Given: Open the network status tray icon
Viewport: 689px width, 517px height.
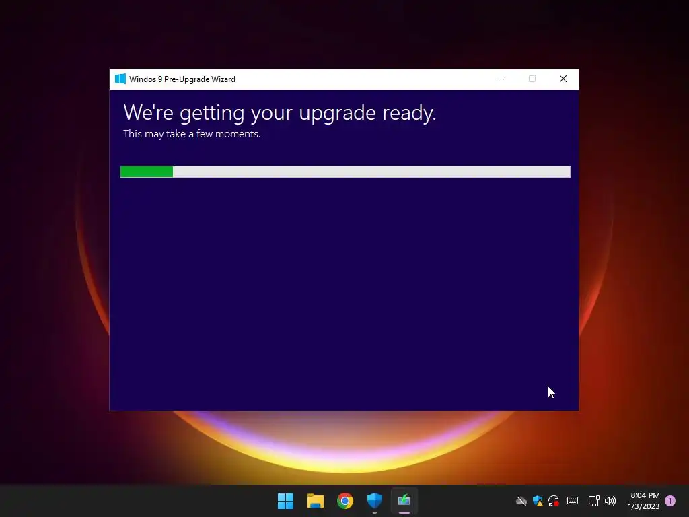Looking at the screenshot, I should click(x=593, y=501).
